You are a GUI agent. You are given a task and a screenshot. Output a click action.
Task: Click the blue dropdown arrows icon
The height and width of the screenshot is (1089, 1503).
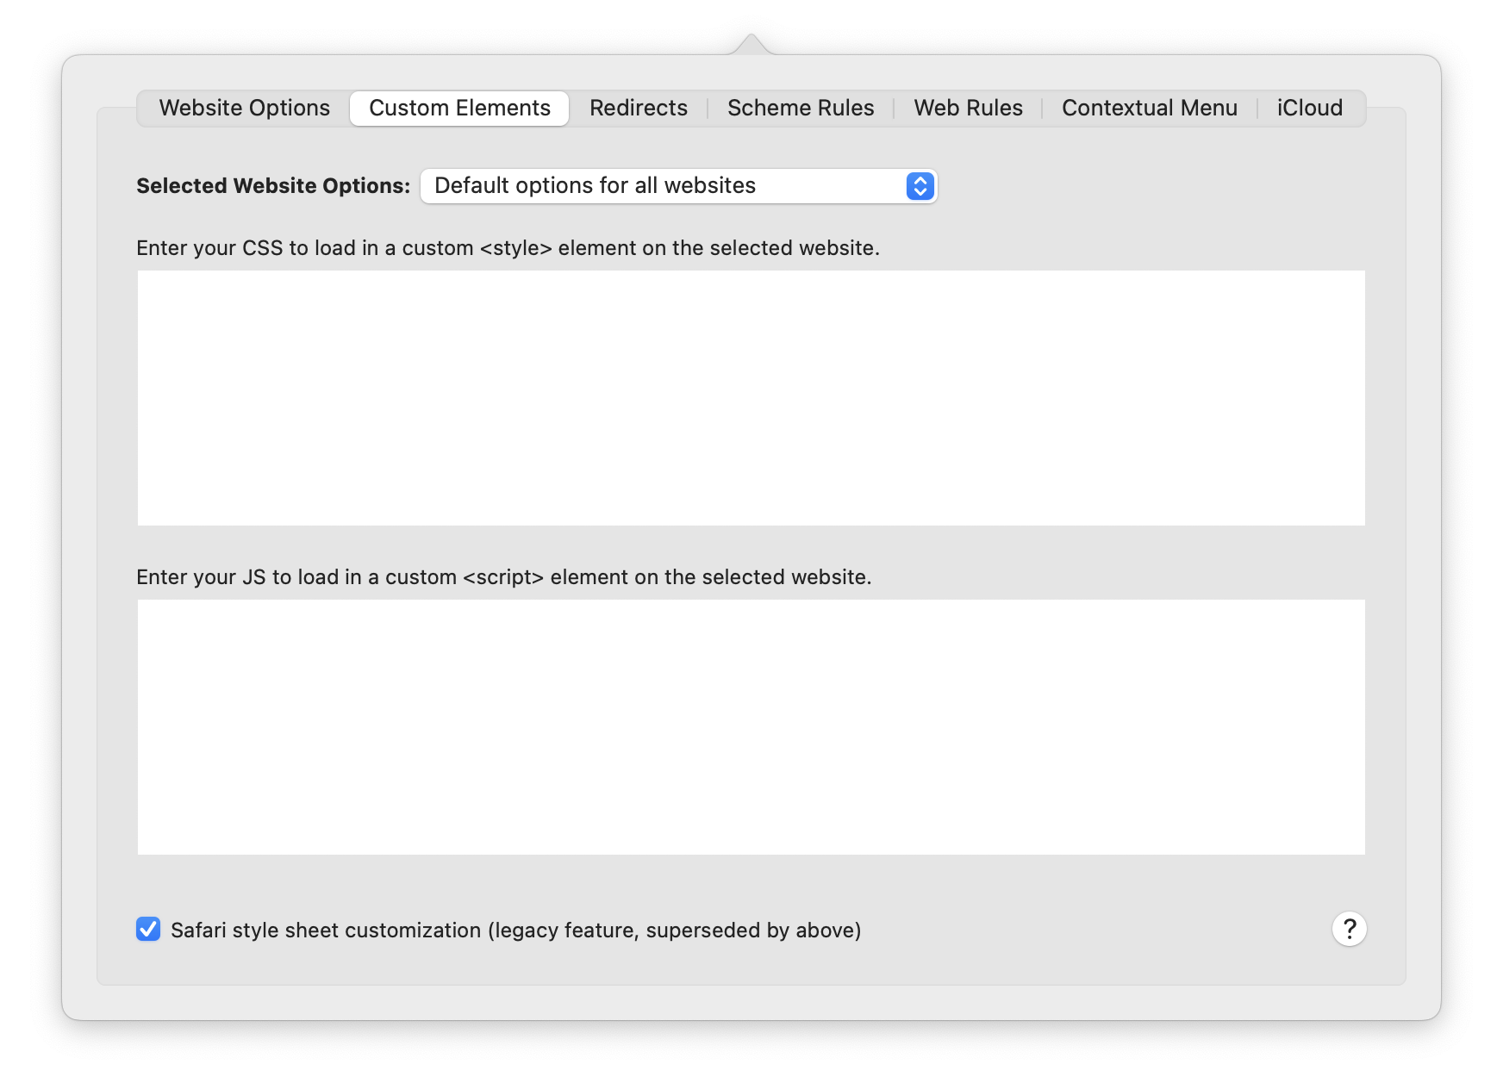(920, 186)
